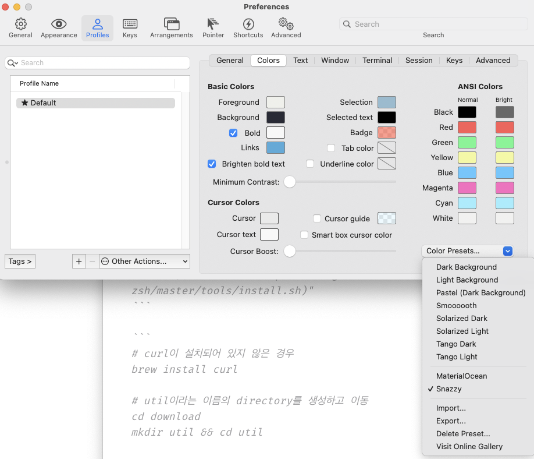
Task: Open the Keys preferences in toolbar
Action: [130, 28]
